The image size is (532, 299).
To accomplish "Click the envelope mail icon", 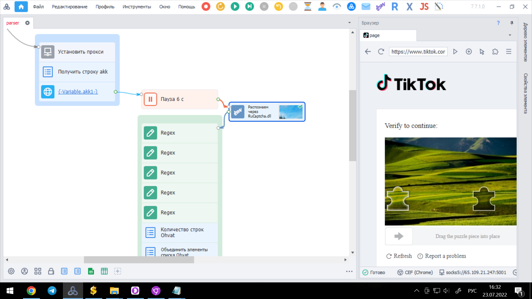I will [x=366, y=6].
